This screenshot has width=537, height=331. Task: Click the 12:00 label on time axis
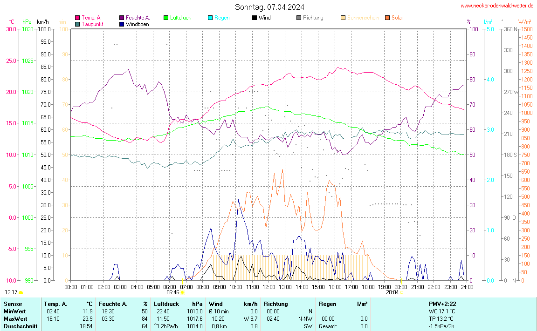pos(268,287)
